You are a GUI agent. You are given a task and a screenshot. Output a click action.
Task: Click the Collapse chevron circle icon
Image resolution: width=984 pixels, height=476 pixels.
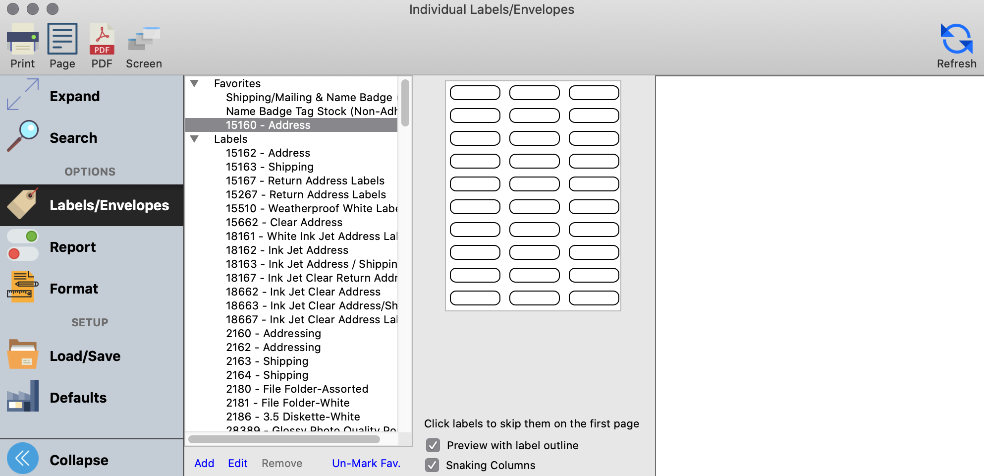pyautogui.click(x=23, y=458)
